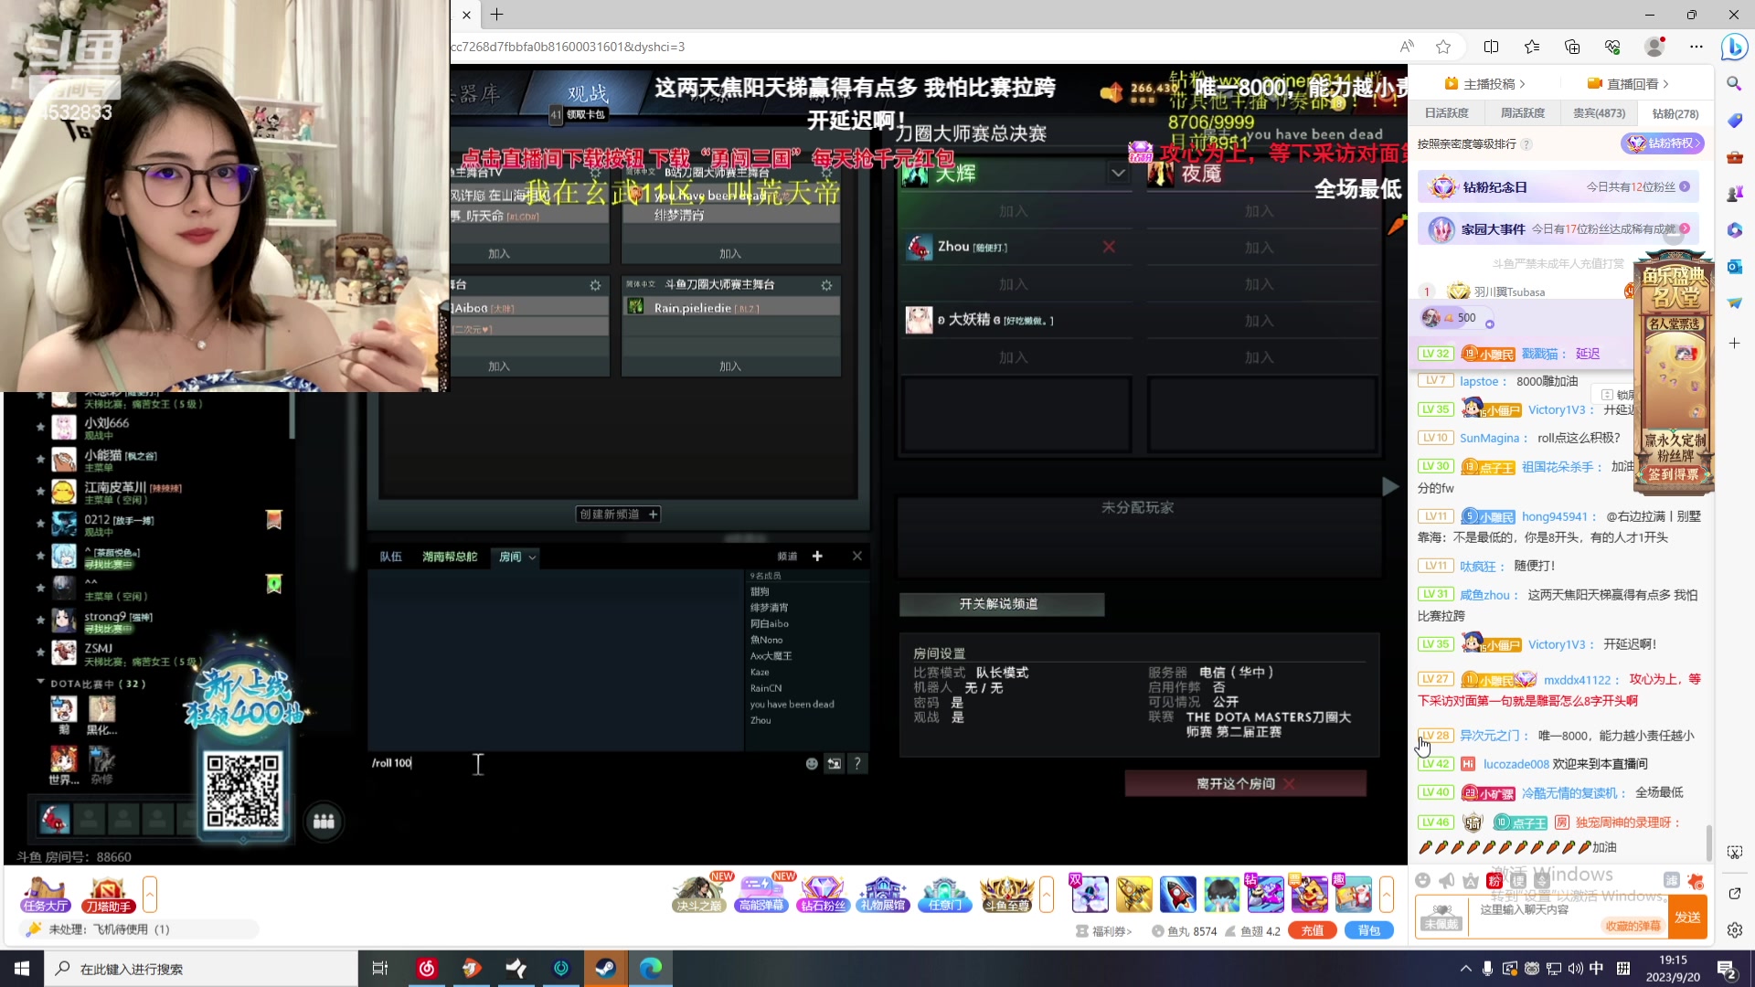Open the 刀塔助手 Dota helper icon

[108, 895]
